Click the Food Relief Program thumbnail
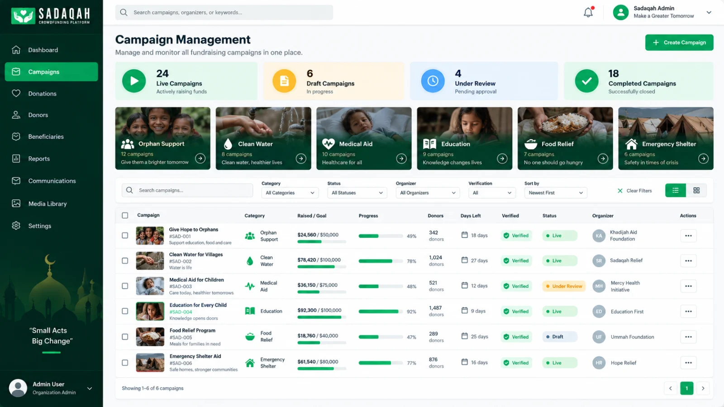Screen dimensions: 724x407 (150, 337)
